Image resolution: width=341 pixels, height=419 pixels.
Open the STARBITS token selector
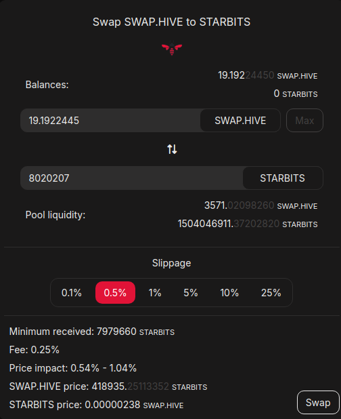click(x=283, y=178)
